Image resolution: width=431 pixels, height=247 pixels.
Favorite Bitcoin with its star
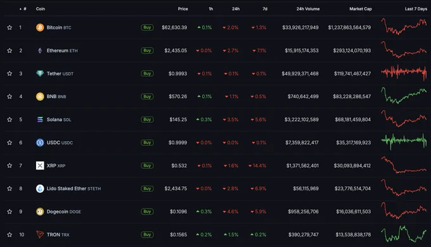(10, 27)
